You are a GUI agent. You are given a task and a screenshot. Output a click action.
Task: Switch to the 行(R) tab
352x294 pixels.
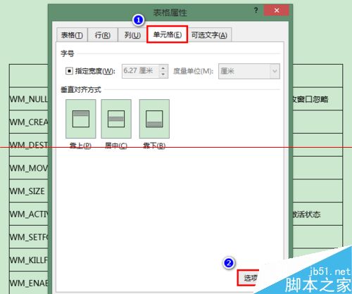[x=103, y=35]
